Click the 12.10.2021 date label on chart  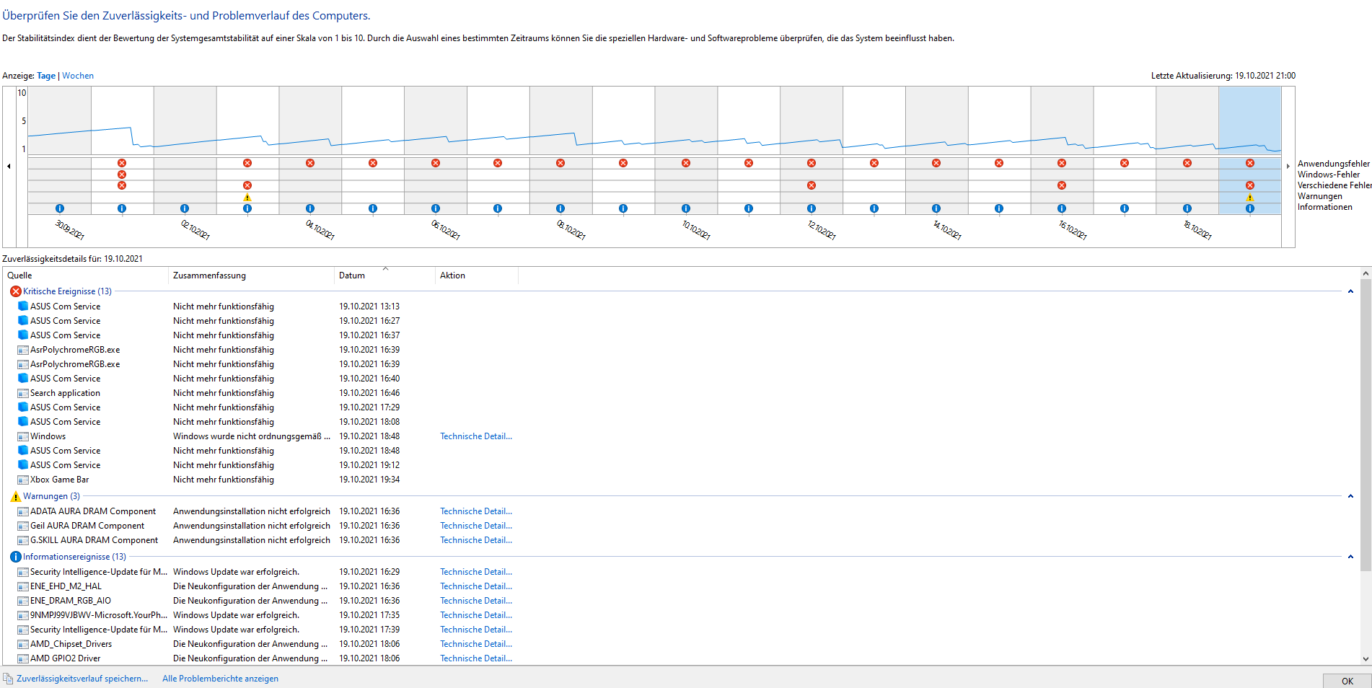coord(822,230)
